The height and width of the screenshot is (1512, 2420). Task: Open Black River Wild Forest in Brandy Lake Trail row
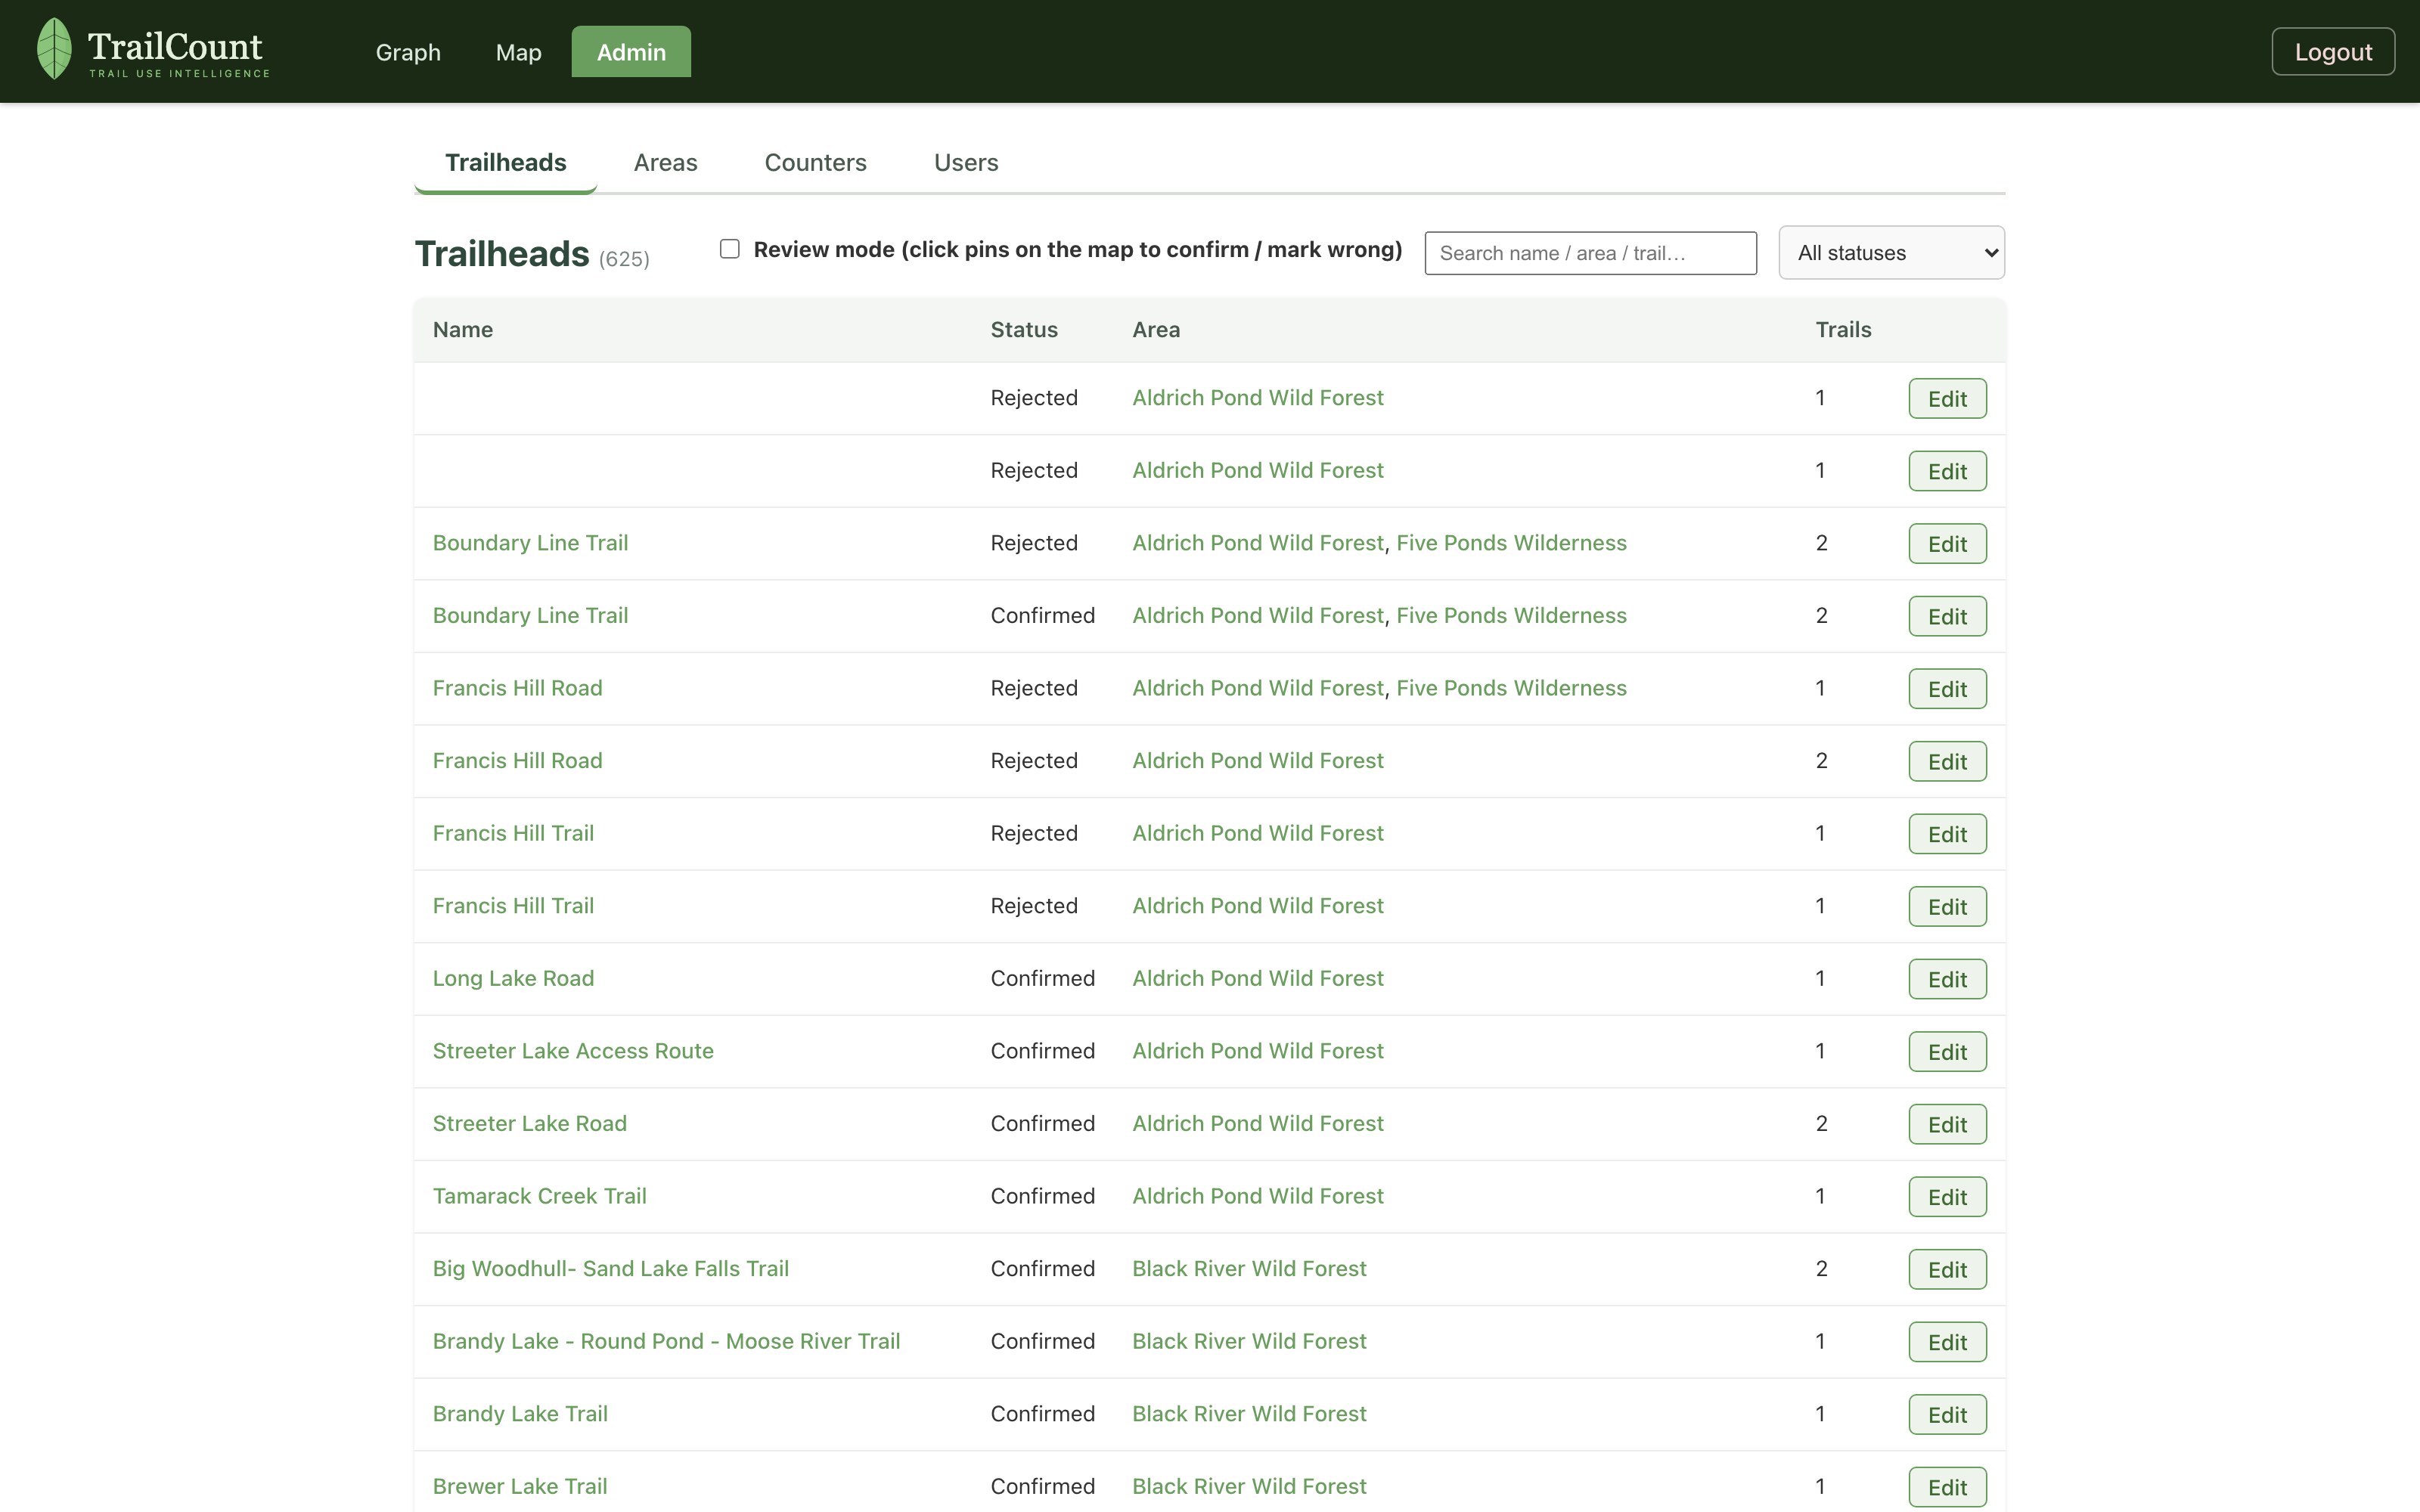1249,1414
